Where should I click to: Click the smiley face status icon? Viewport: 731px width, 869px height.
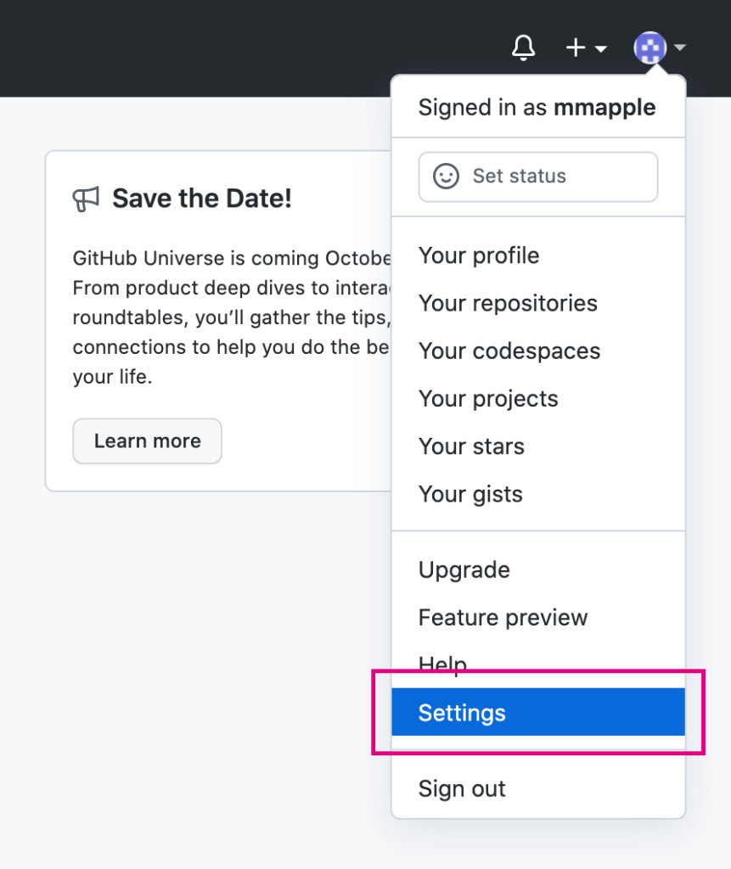point(446,177)
